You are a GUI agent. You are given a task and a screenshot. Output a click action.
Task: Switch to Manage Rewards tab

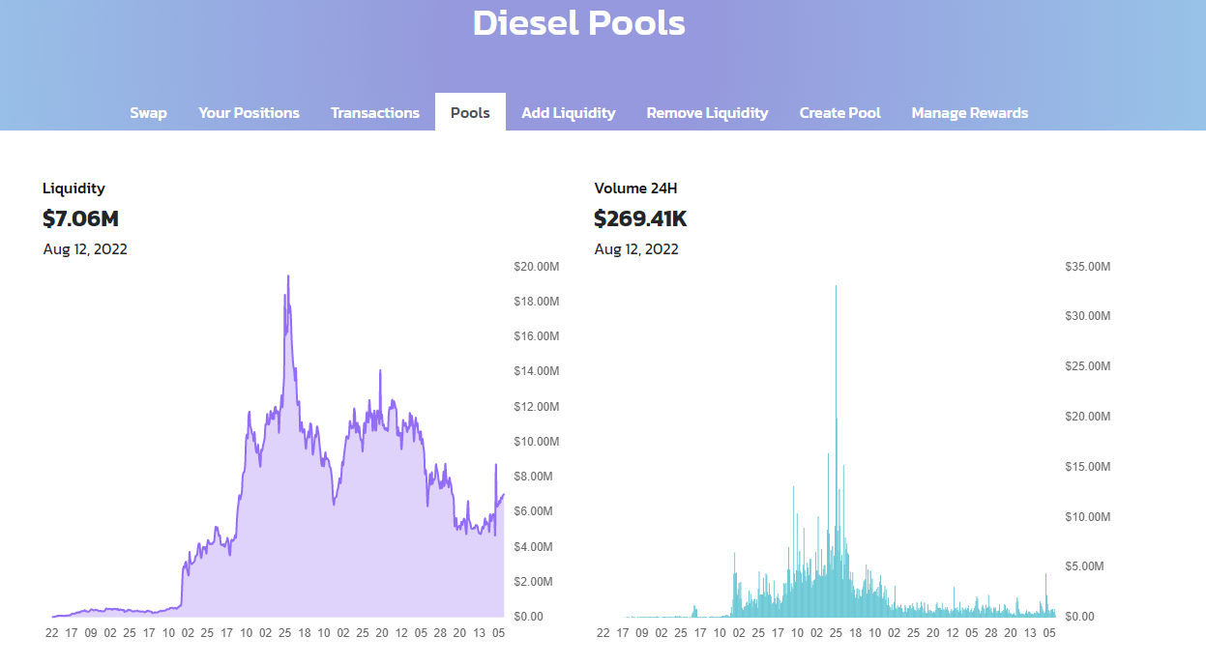click(x=969, y=113)
